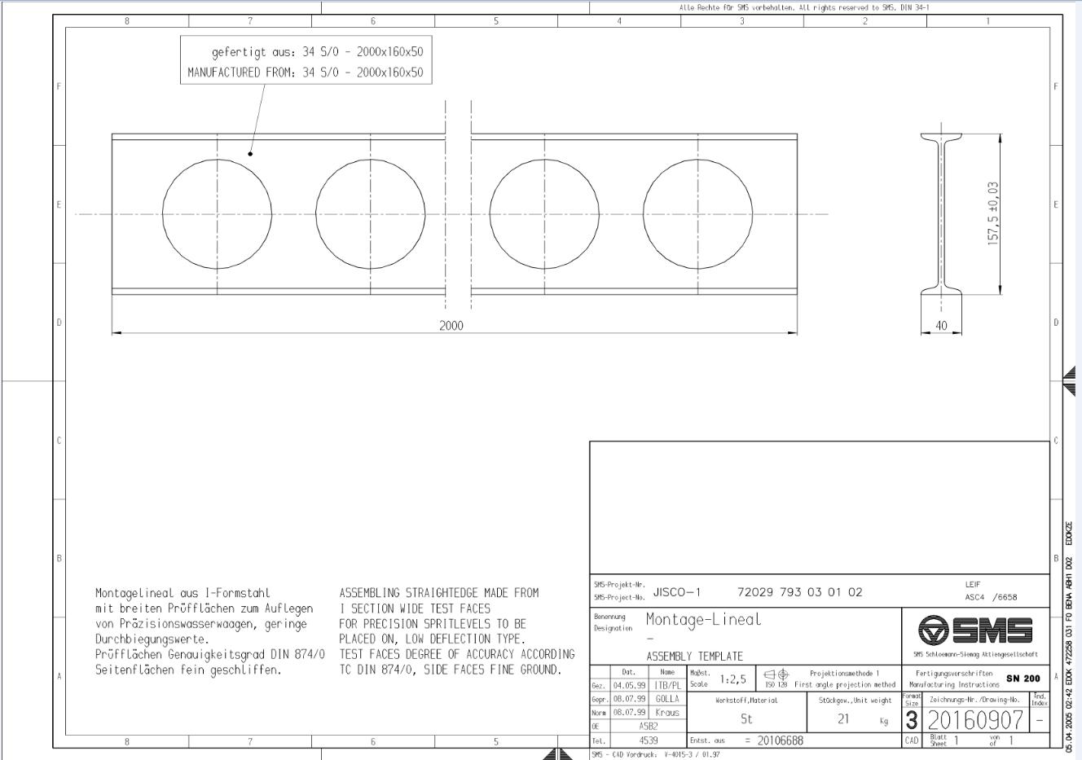This screenshot has height=760, width=1082.
Task: Select the rightmost circular hole in the beam
Action: [697, 214]
